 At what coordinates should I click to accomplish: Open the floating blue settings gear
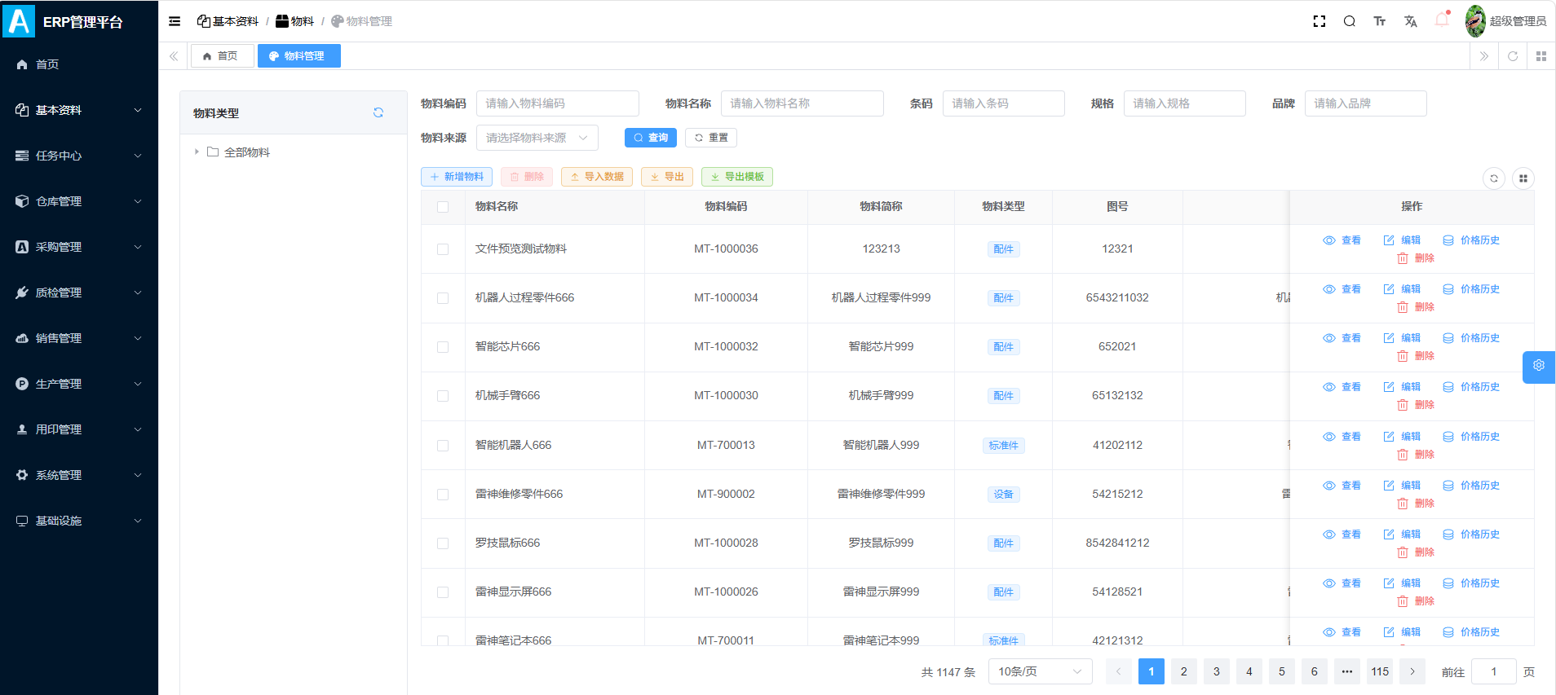(x=1539, y=366)
